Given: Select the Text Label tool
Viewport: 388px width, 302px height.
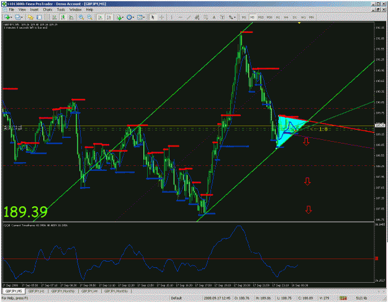Looking at the screenshot, I should [x=222, y=17].
